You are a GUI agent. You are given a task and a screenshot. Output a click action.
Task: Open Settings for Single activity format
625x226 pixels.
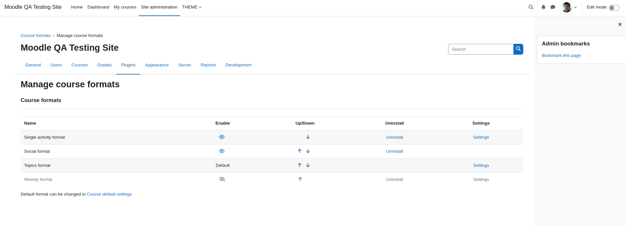(481, 137)
